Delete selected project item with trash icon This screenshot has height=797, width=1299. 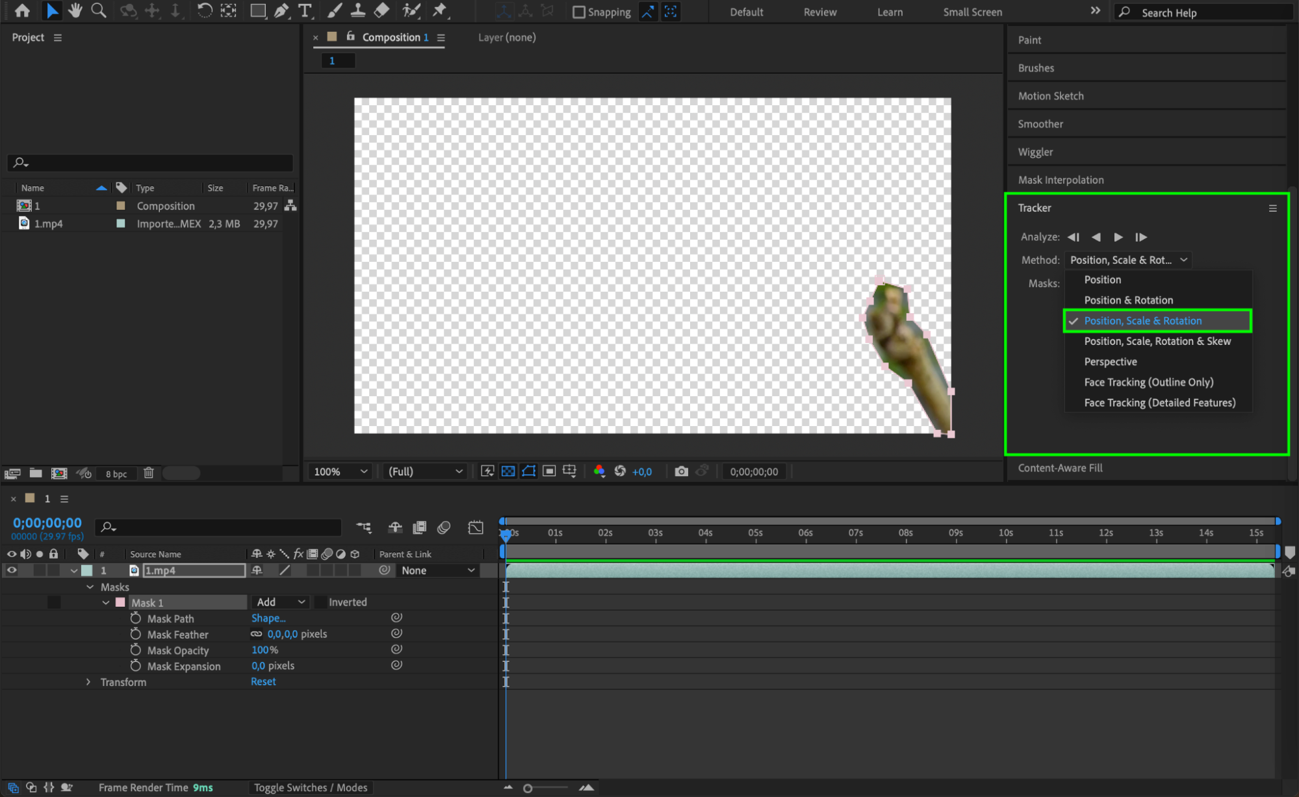click(x=149, y=473)
